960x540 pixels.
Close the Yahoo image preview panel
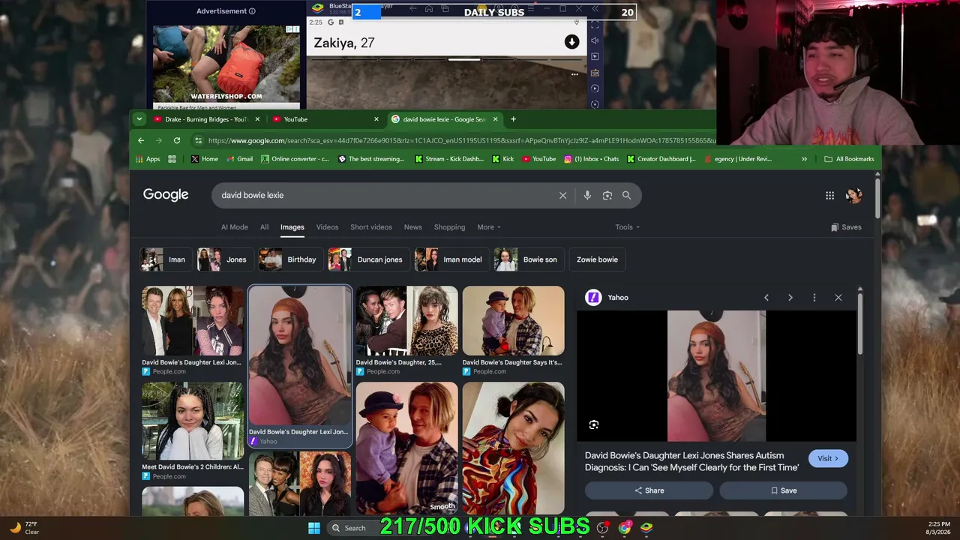[838, 298]
